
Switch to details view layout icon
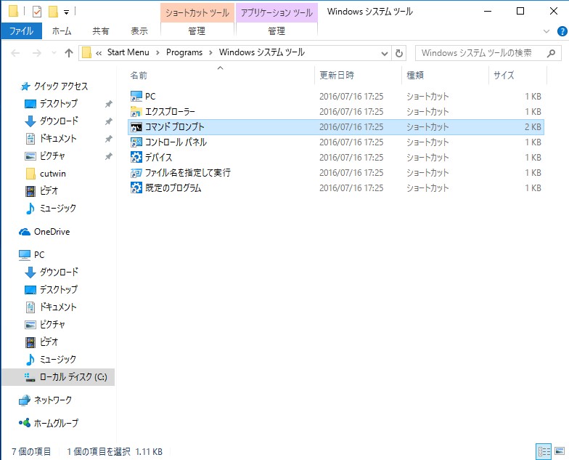point(544,452)
